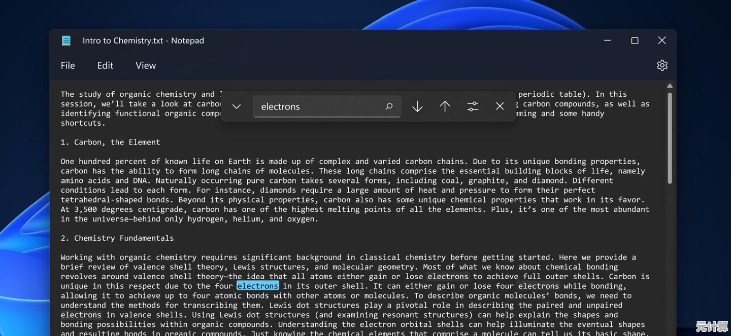Minimize the Notepad window
The width and height of the screenshot is (731, 336).
click(607, 41)
